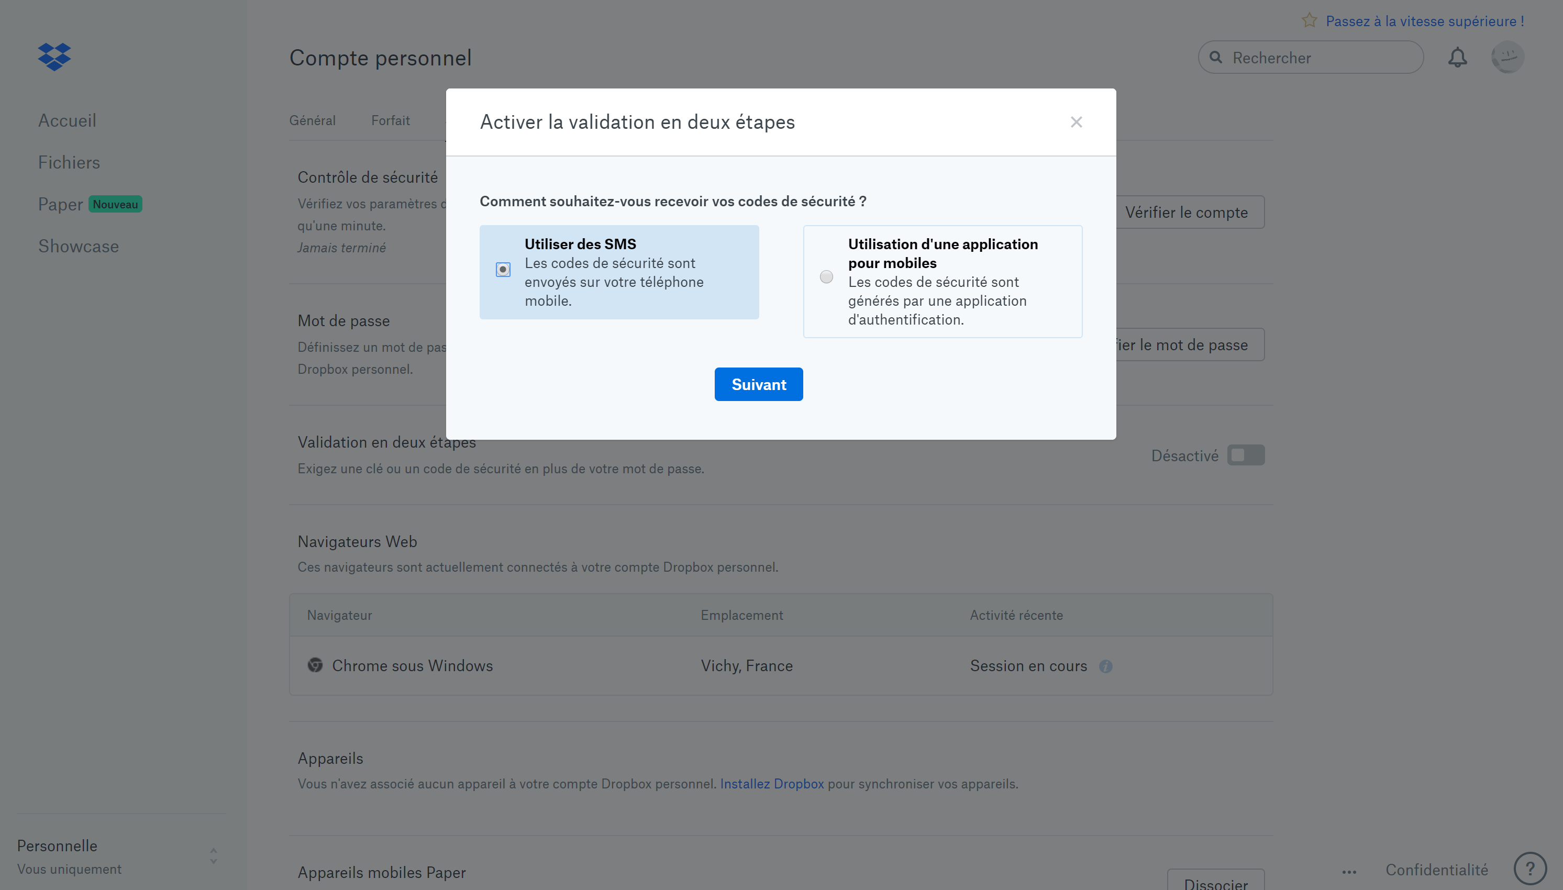Open Showcase in the sidebar
The image size is (1563, 890).
click(x=78, y=247)
